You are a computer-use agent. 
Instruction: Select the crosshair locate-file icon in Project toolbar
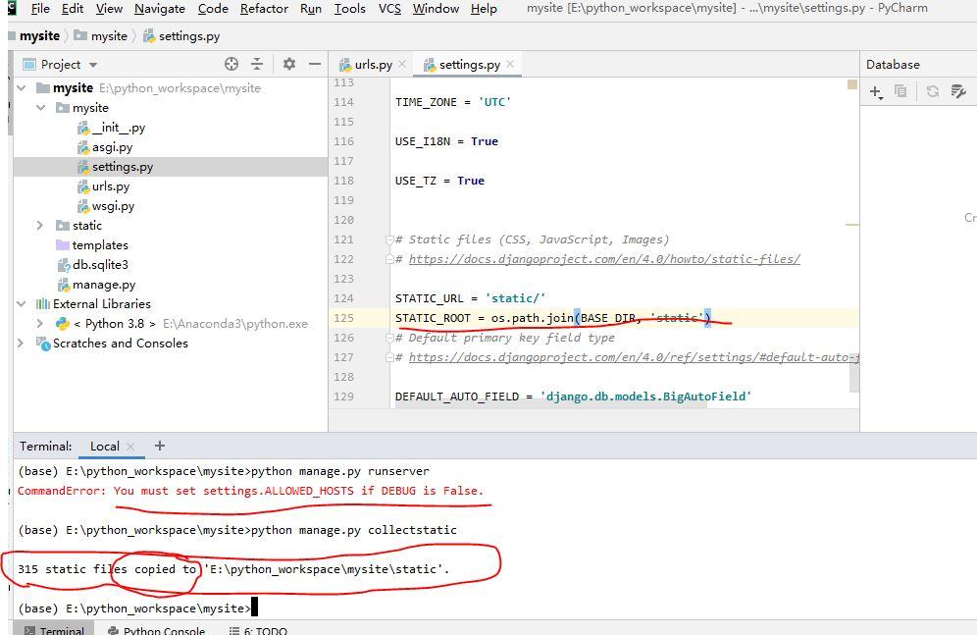point(231,64)
